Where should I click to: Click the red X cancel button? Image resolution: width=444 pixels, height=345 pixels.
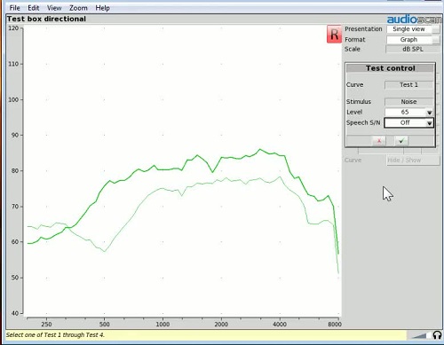tap(379, 141)
